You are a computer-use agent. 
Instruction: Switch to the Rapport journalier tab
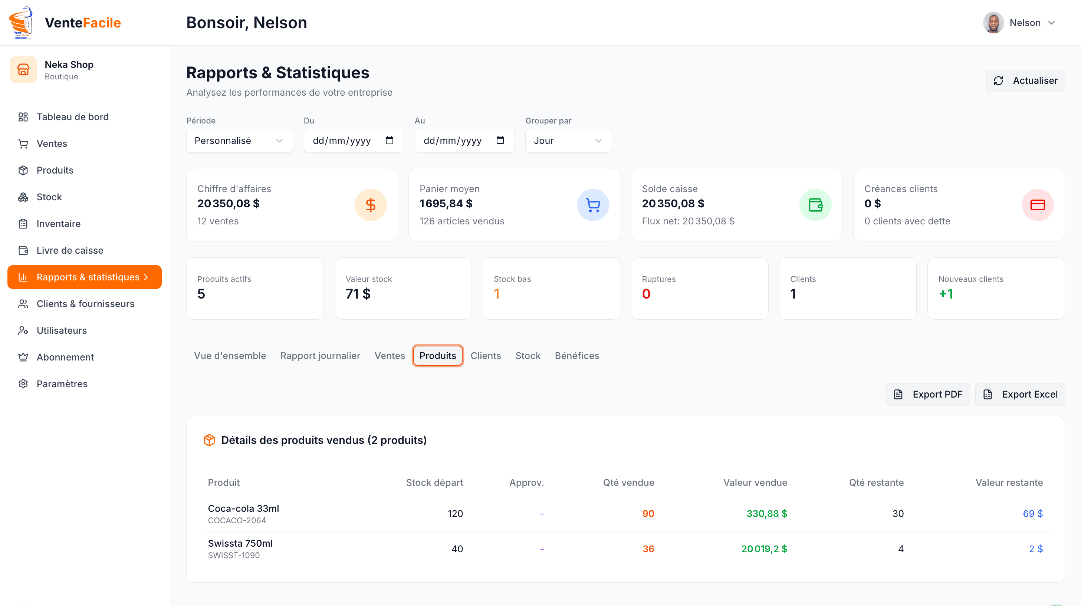pos(320,355)
